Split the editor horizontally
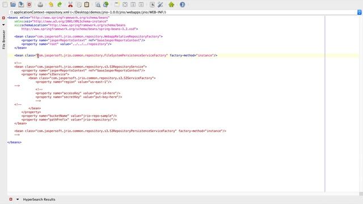This screenshot has width=363, height=204. [x=133, y=5]
